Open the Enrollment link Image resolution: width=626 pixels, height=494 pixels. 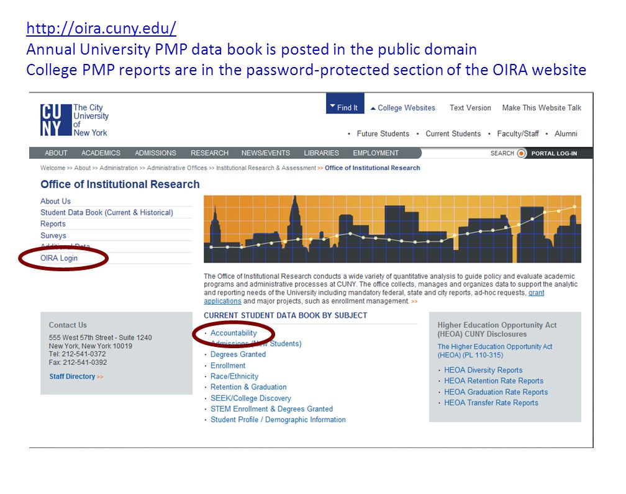(228, 366)
